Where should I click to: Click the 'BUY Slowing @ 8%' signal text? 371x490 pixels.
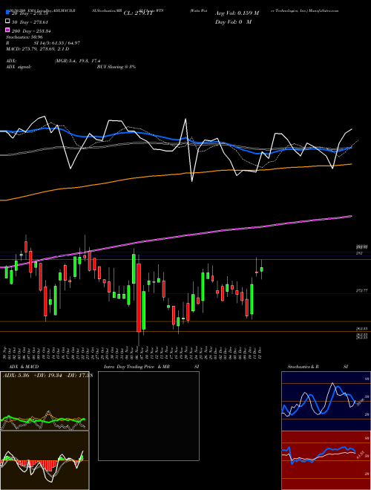coord(116,67)
